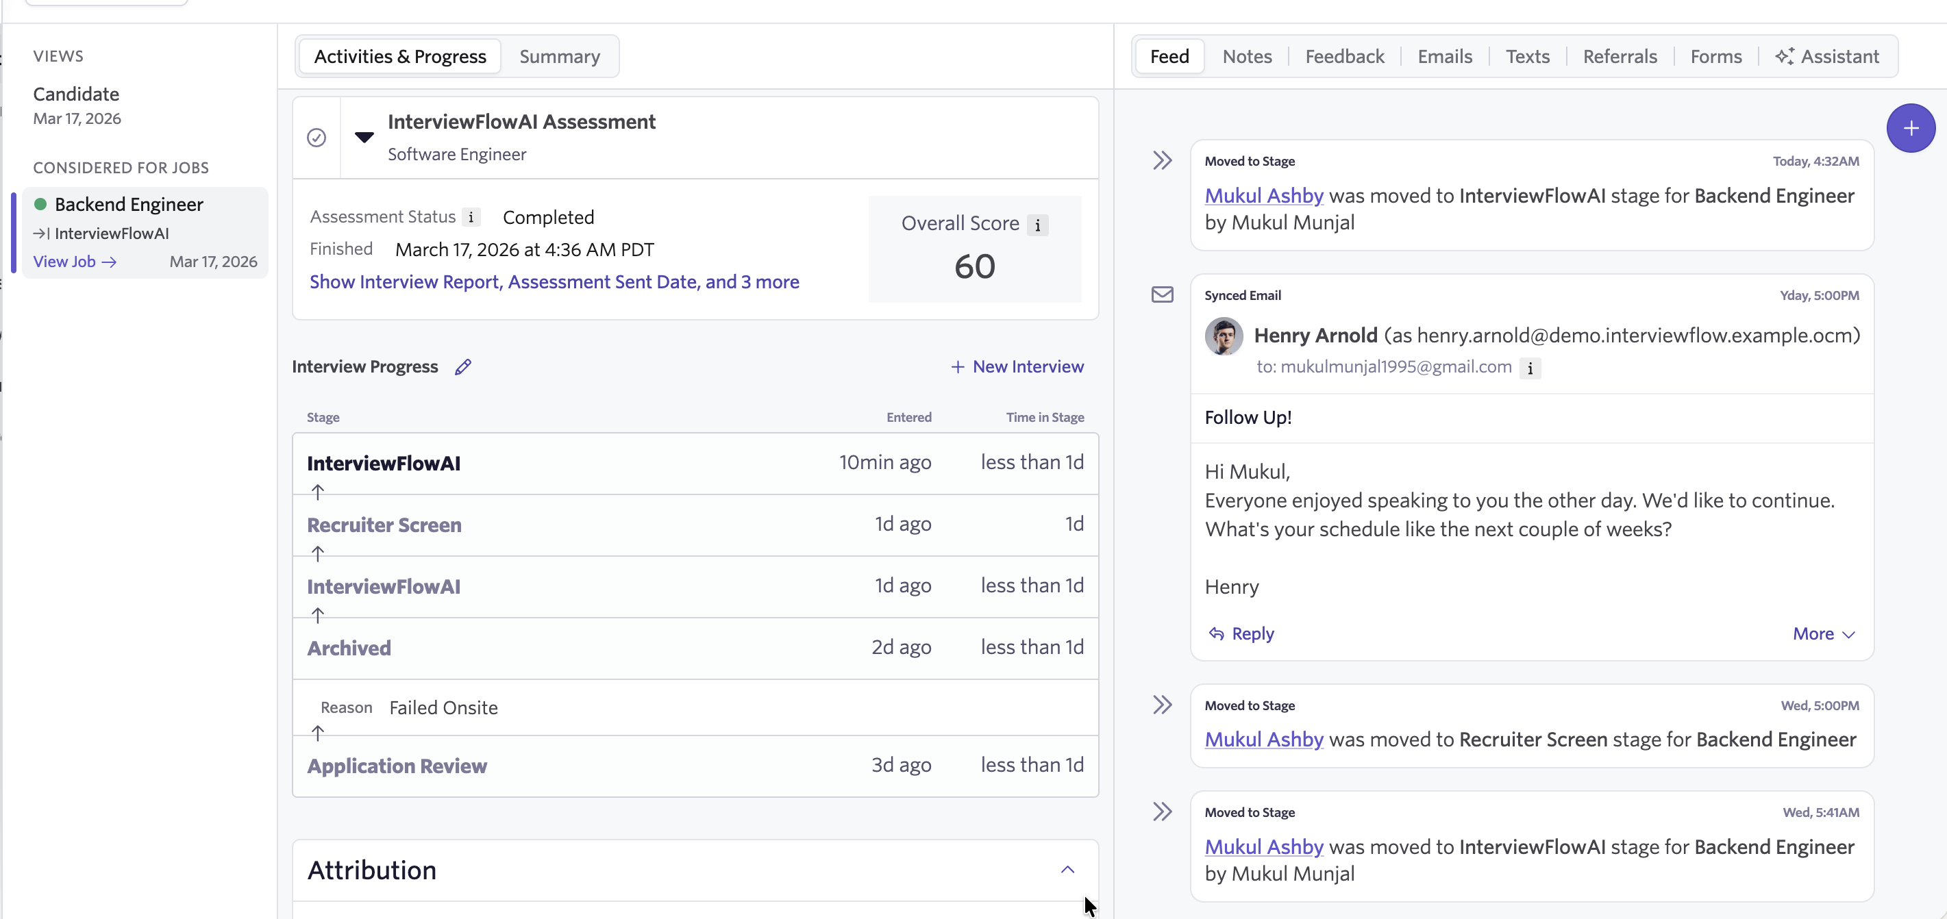Open the View Job link
The image size is (1947, 919).
[x=74, y=262]
